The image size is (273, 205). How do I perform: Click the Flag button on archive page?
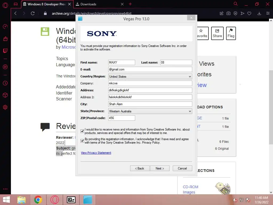(x=231, y=33)
